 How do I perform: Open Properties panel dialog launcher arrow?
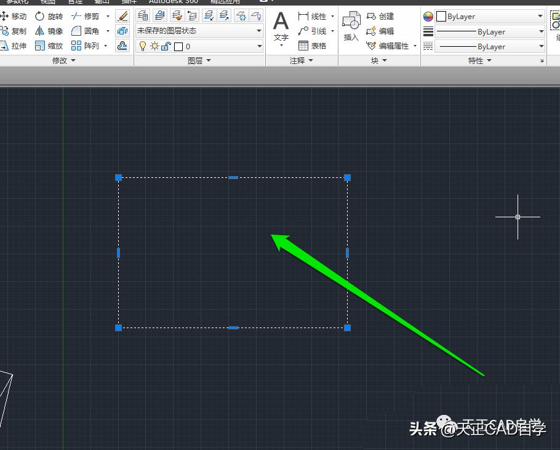542,61
